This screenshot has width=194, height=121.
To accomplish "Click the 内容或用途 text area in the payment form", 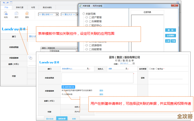I will click(97, 78).
